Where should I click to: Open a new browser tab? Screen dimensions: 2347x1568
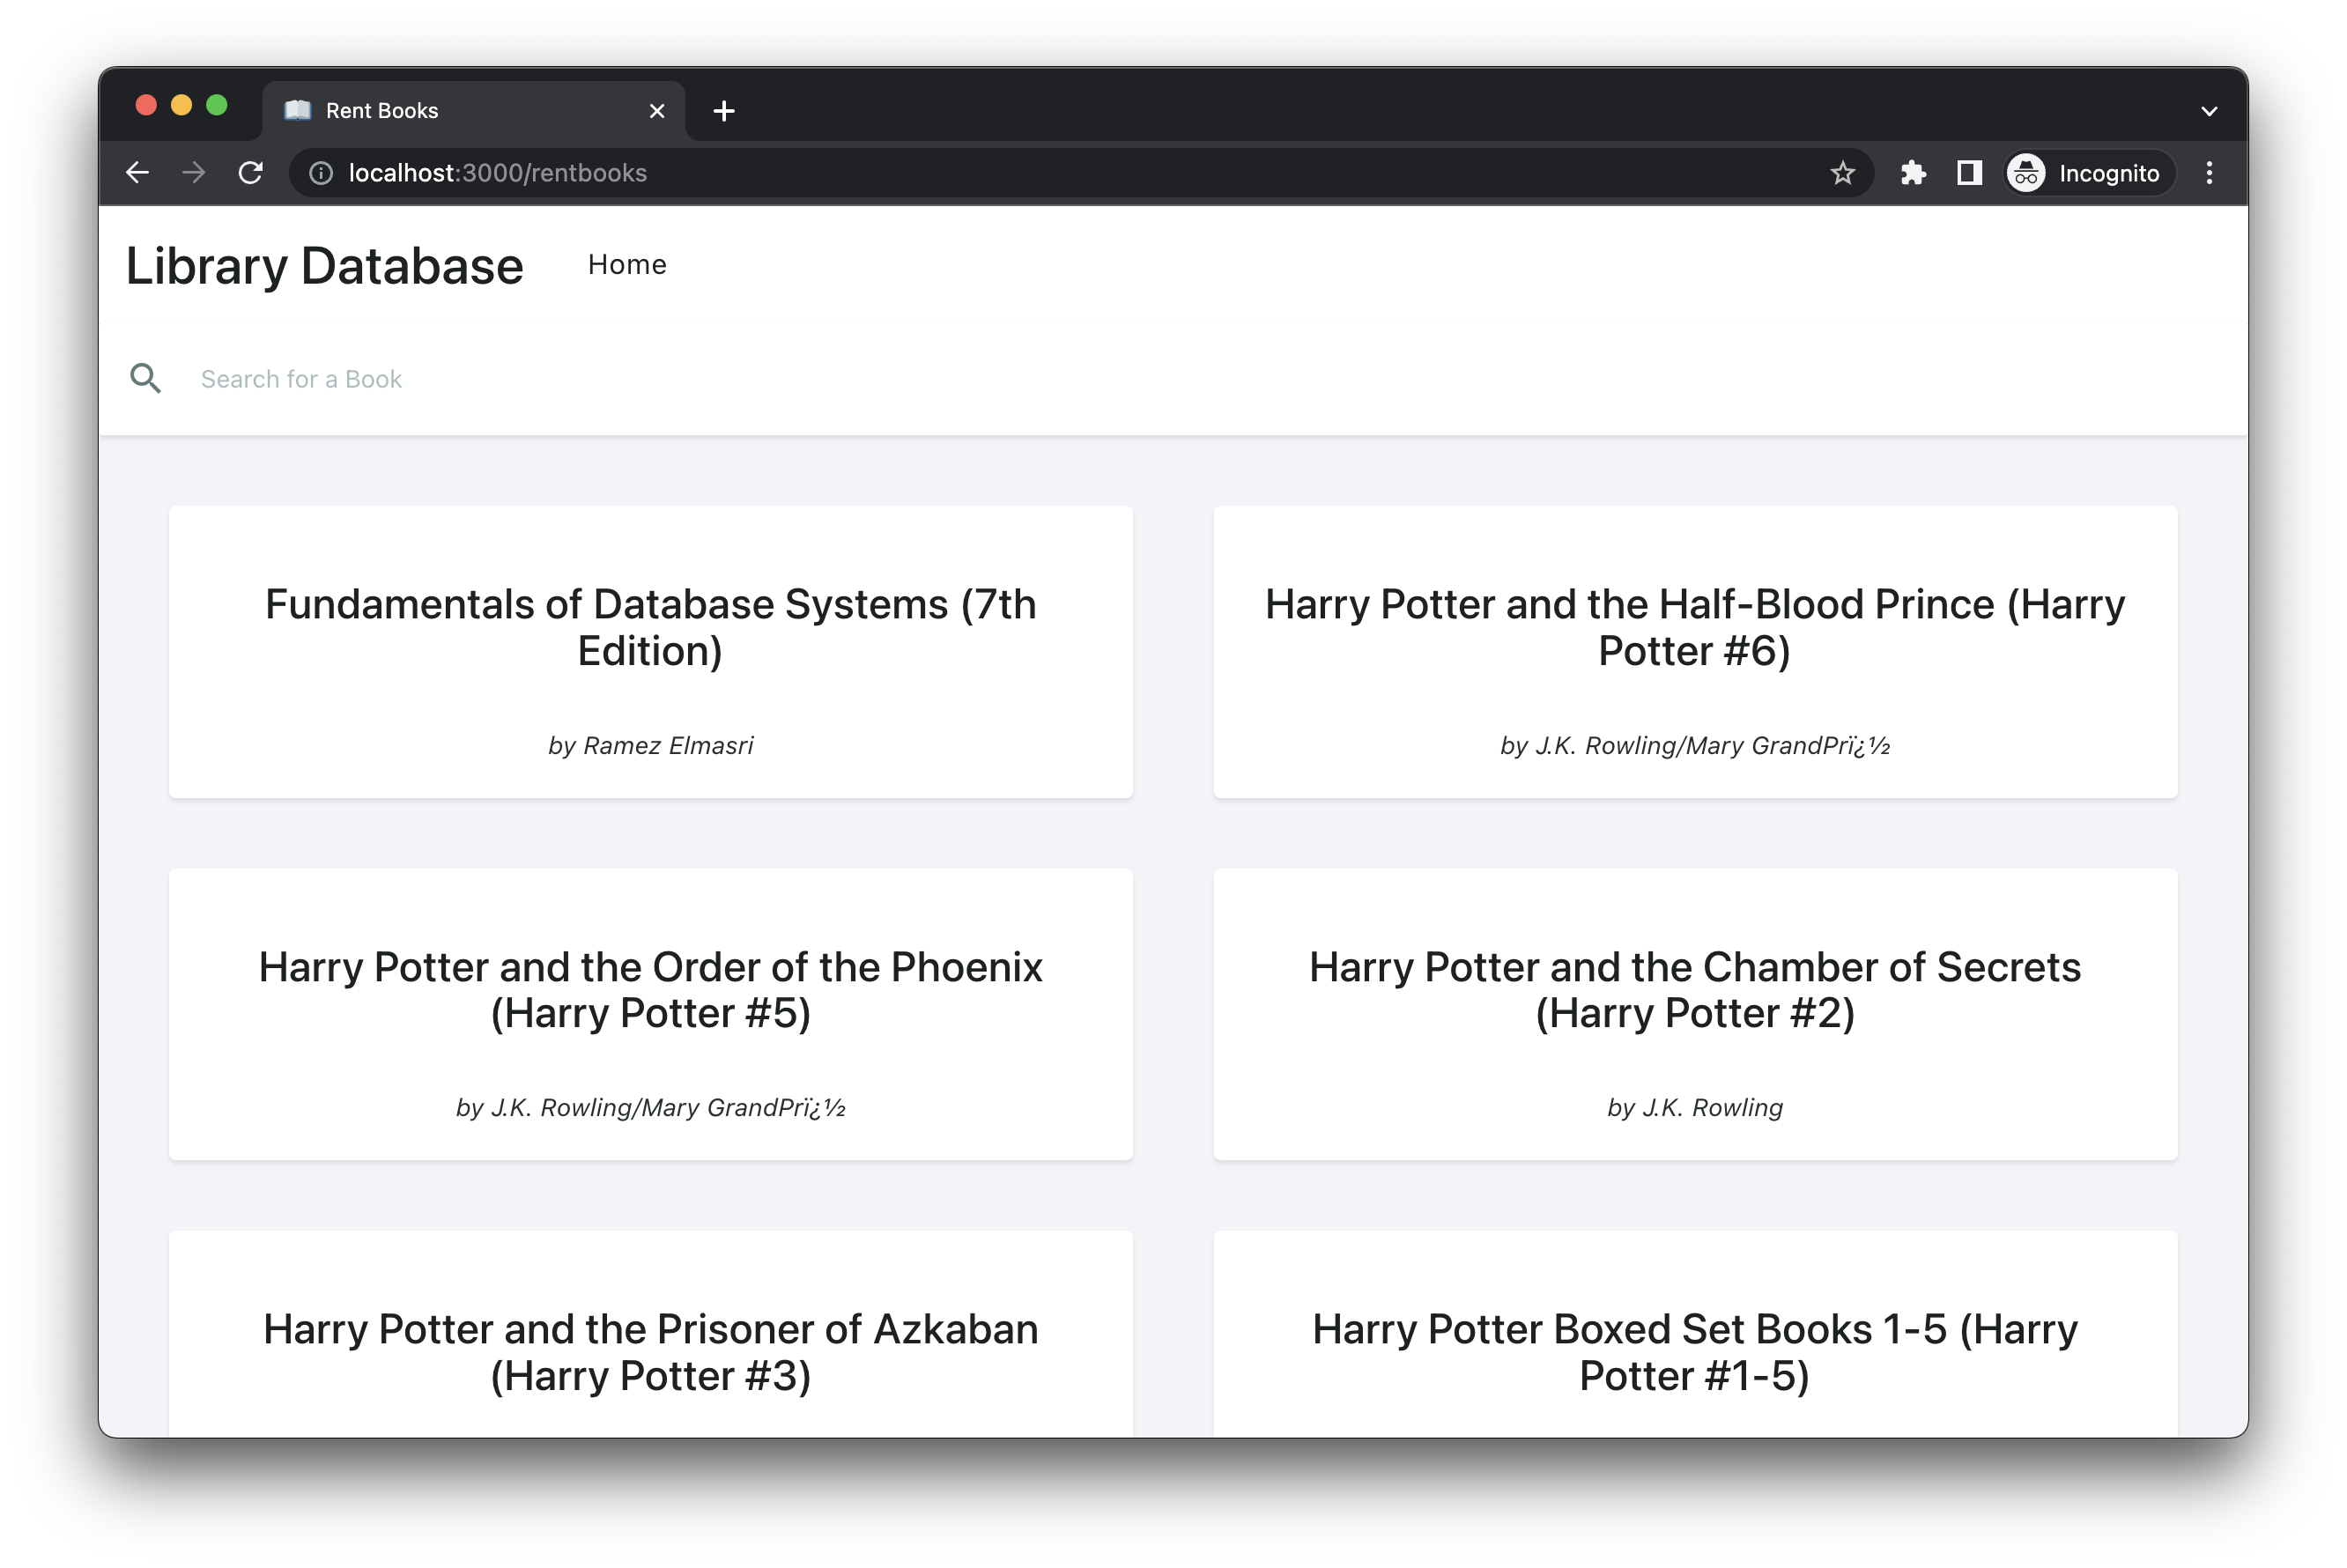(724, 111)
